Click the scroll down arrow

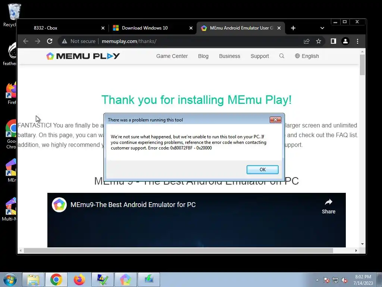[362, 244]
